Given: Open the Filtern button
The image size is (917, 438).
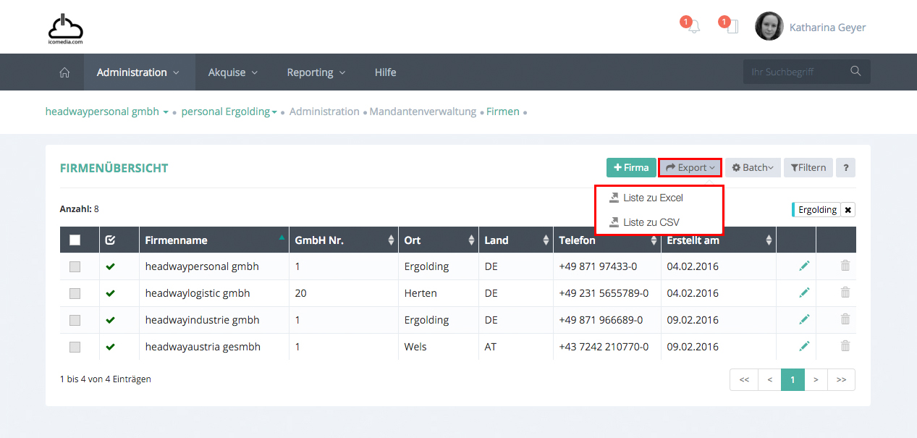Looking at the screenshot, I should pyautogui.click(x=808, y=168).
